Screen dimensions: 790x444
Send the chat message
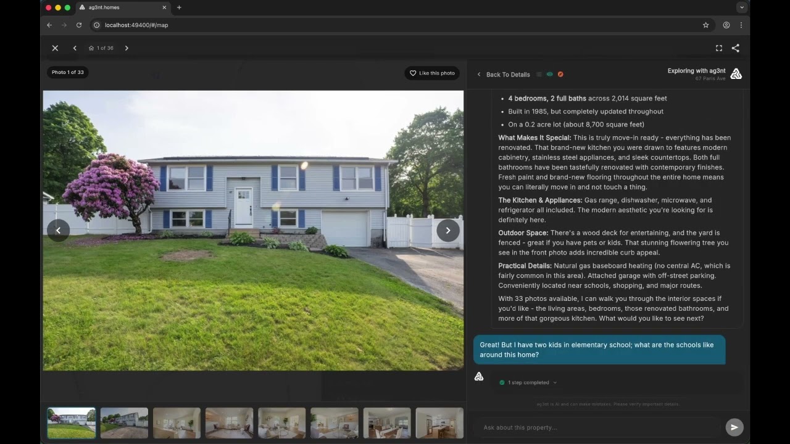click(x=734, y=427)
